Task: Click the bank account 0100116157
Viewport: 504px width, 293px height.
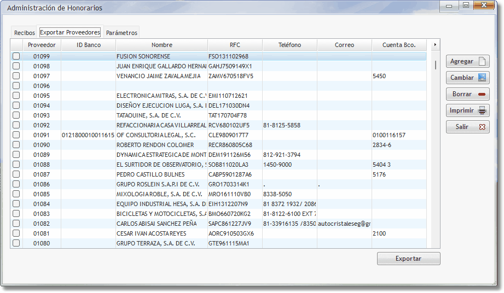Action: click(399, 135)
